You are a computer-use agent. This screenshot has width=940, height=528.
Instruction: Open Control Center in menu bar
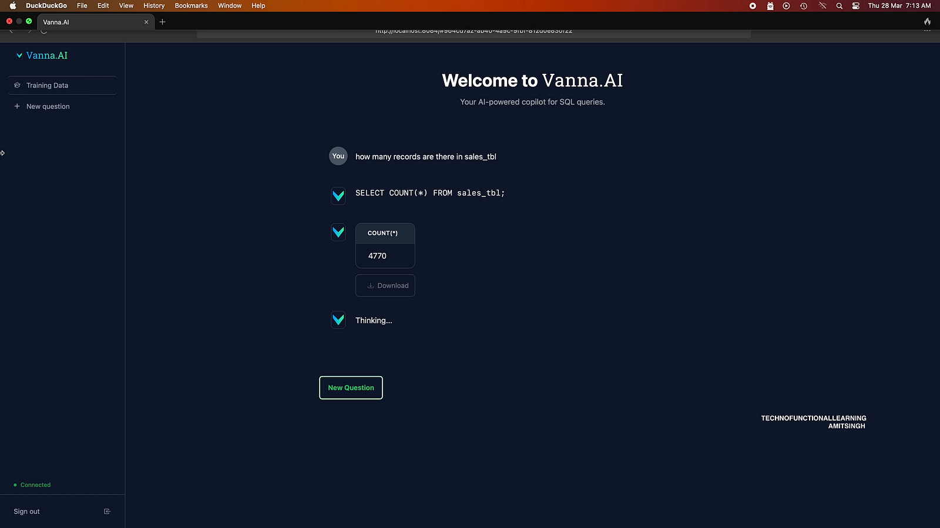click(856, 6)
